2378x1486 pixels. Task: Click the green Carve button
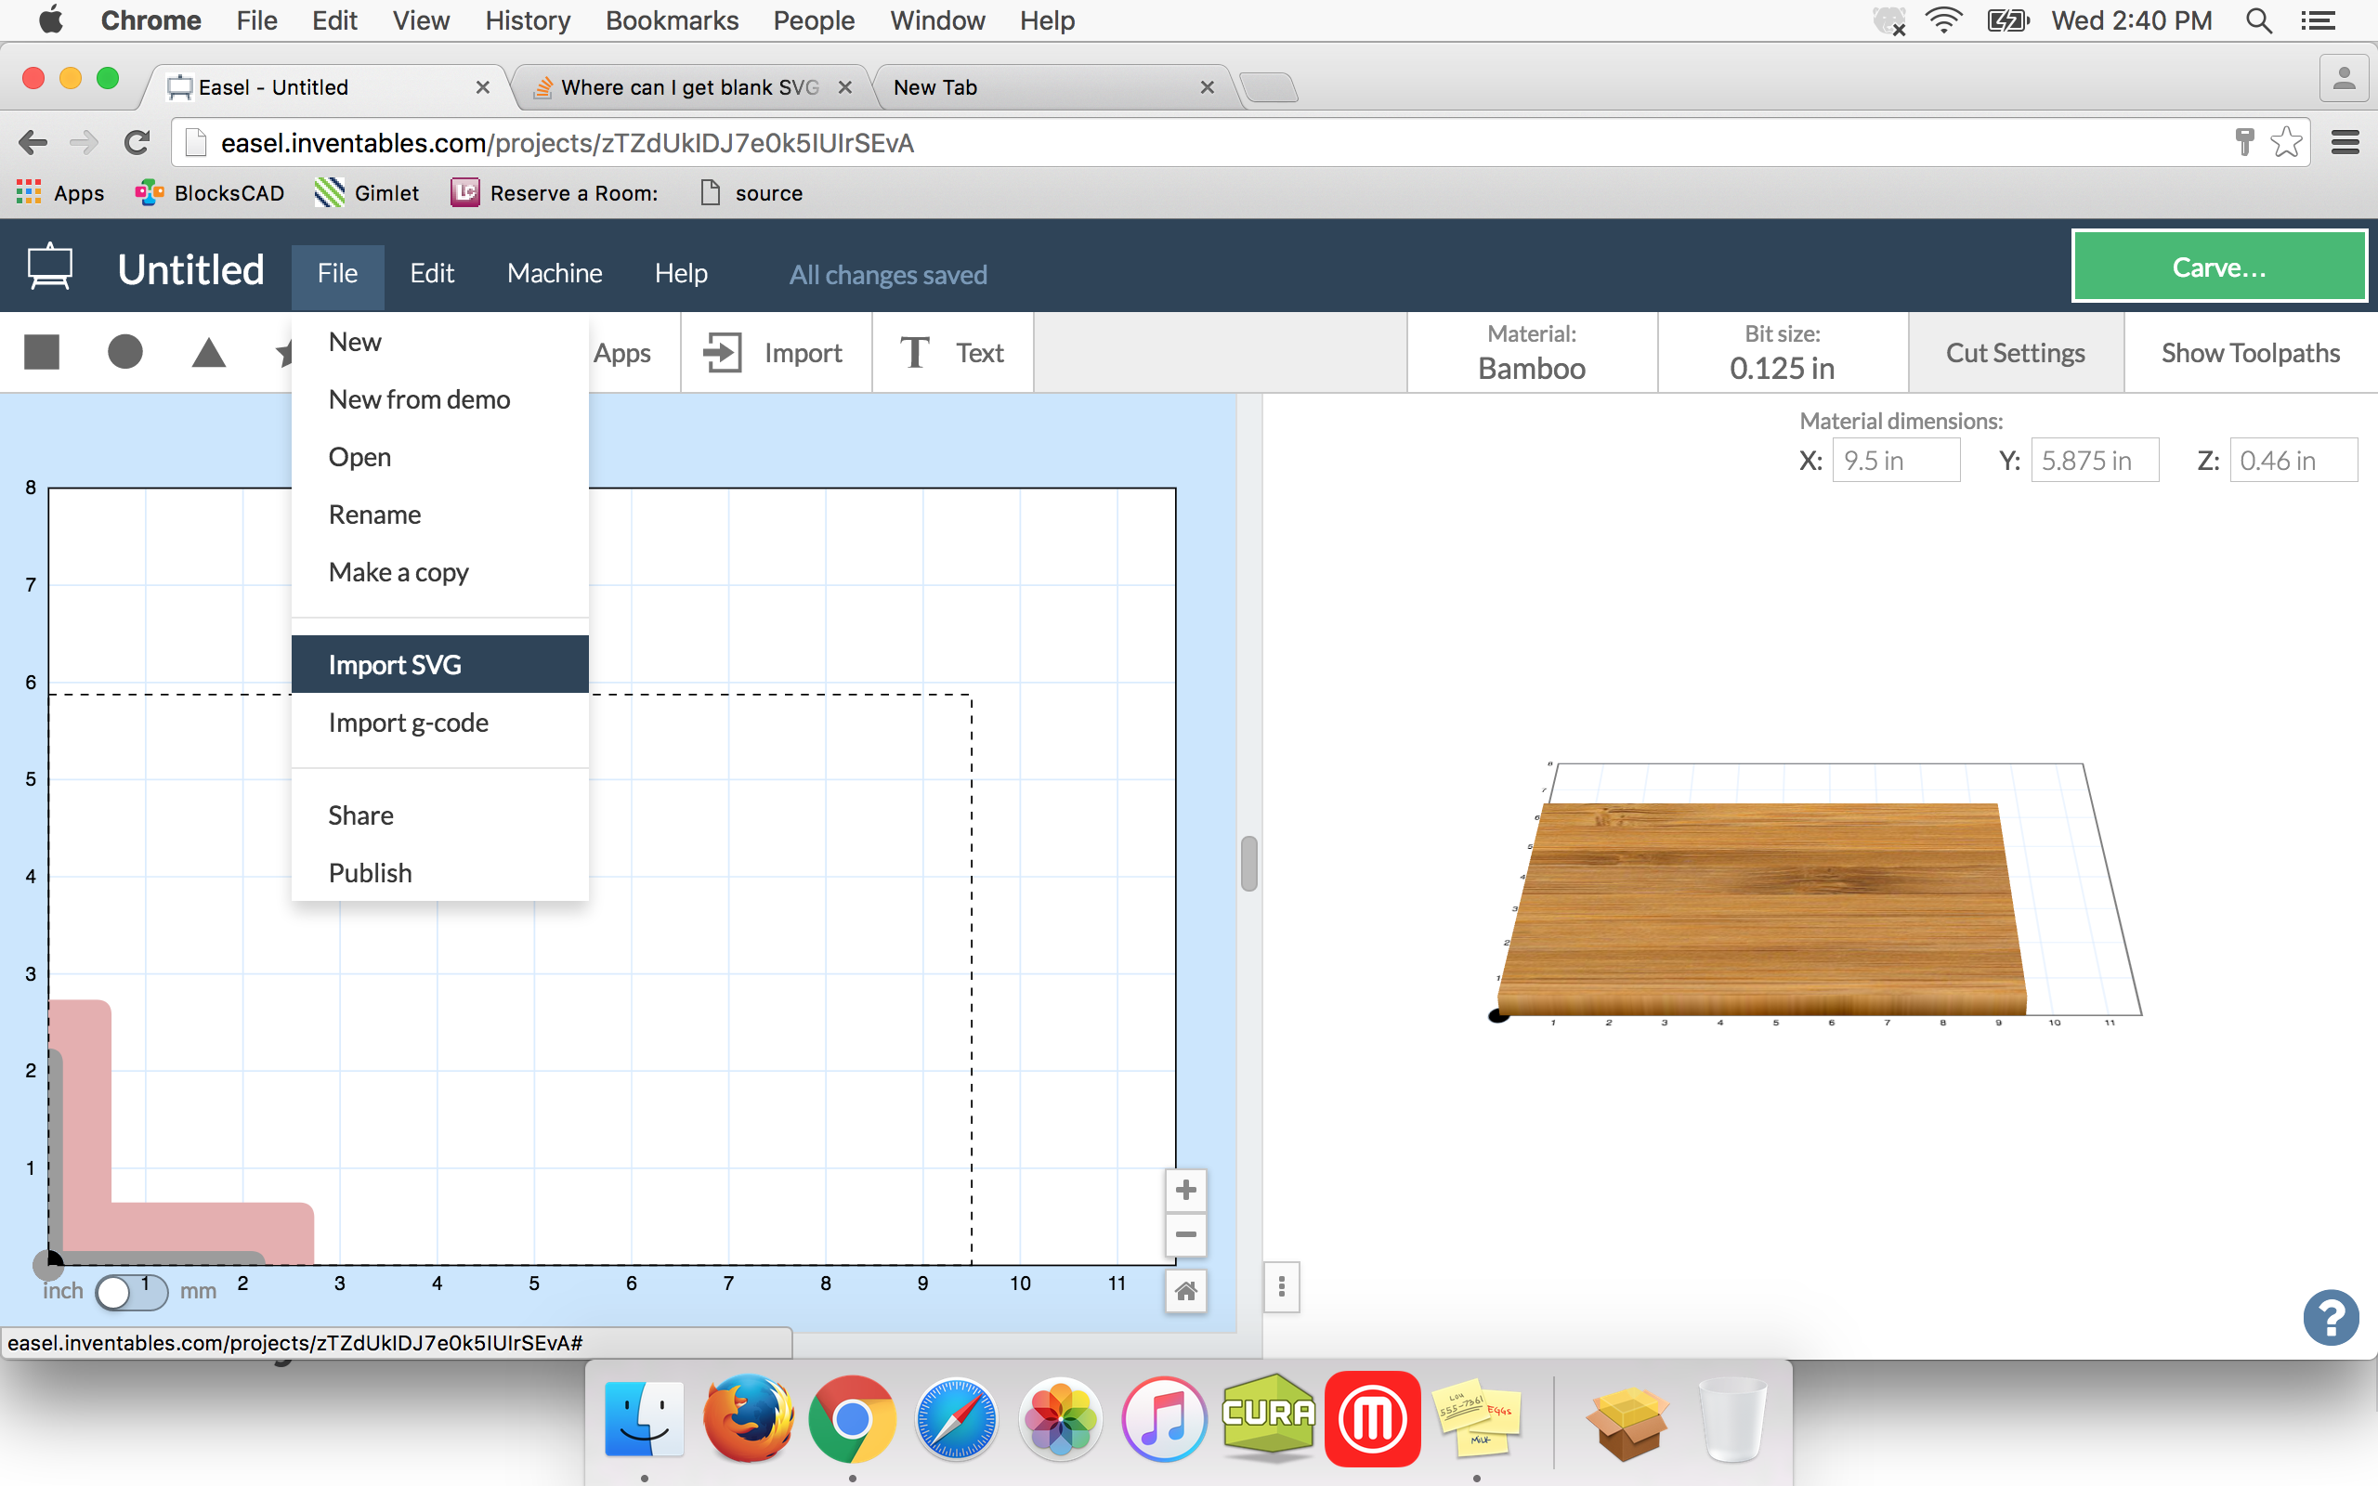tap(2219, 267)
